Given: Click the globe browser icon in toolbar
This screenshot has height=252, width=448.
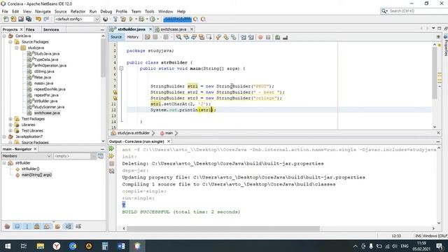Looking at the screenshot, I should pyautogui.click(x=106, y=19).
